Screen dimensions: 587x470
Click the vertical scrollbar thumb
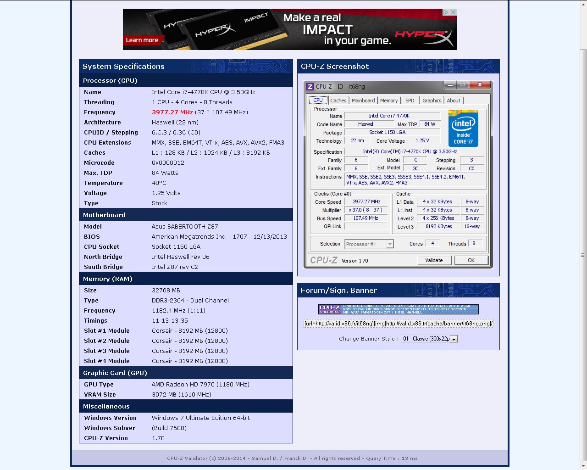[583, 255]
